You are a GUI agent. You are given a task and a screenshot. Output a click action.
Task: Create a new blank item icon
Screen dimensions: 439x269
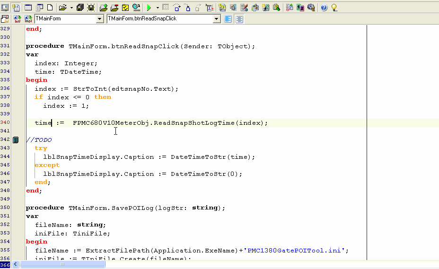point(50,8)
